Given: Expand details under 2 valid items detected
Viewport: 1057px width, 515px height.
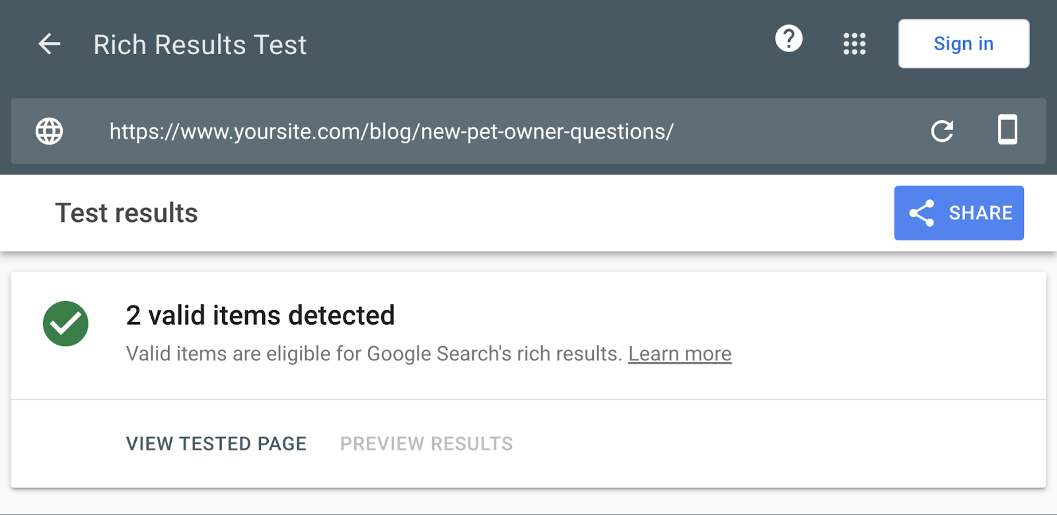Looking at the screenshot, I should [260, 315].
